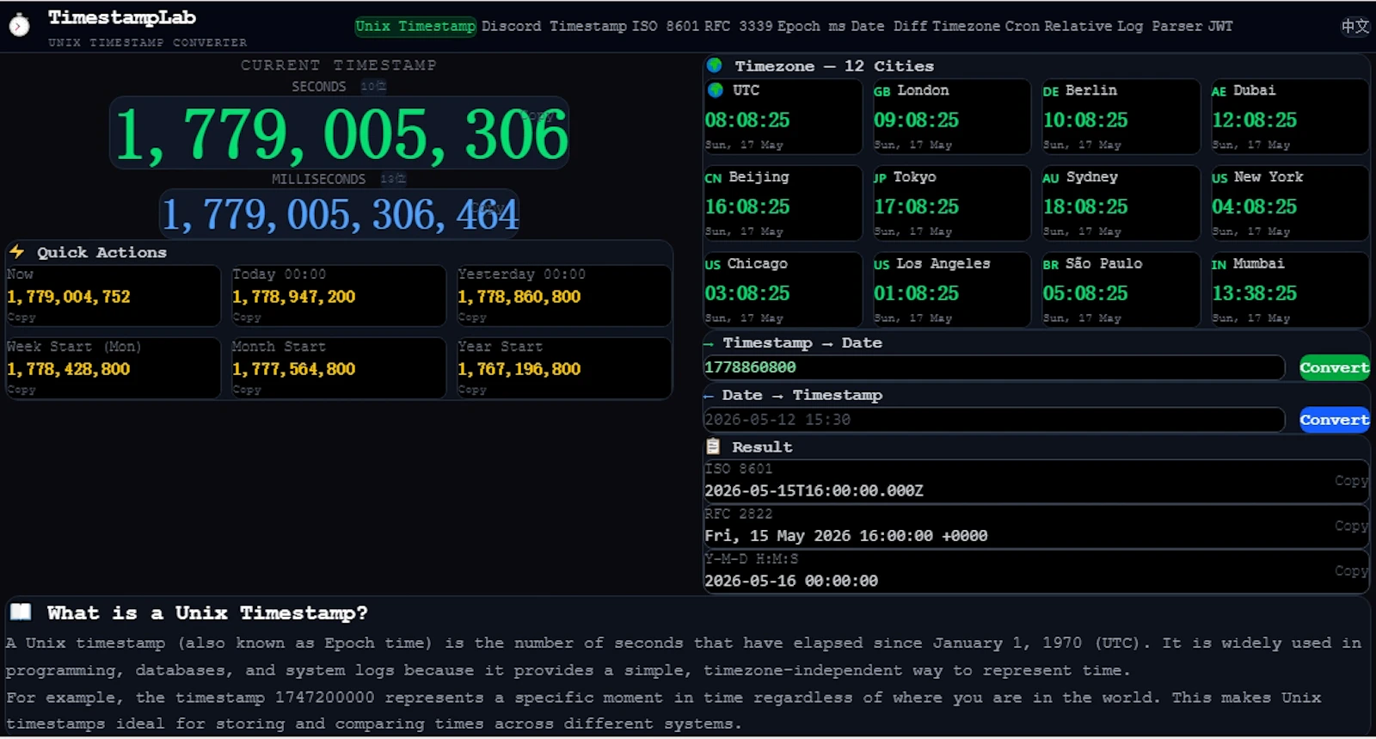
Task: Select the Dubai timezone card
Action: coord(1289,117)
